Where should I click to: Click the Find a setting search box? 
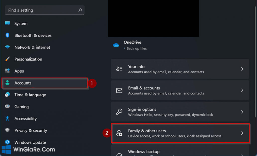(x=41, y=10)
